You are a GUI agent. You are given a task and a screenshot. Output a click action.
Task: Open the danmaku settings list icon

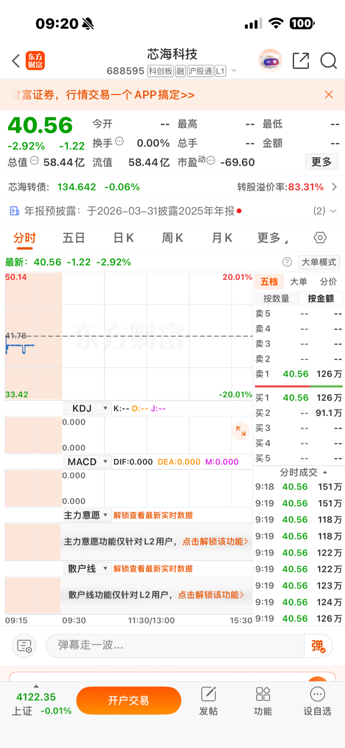(x=24, y=646)
